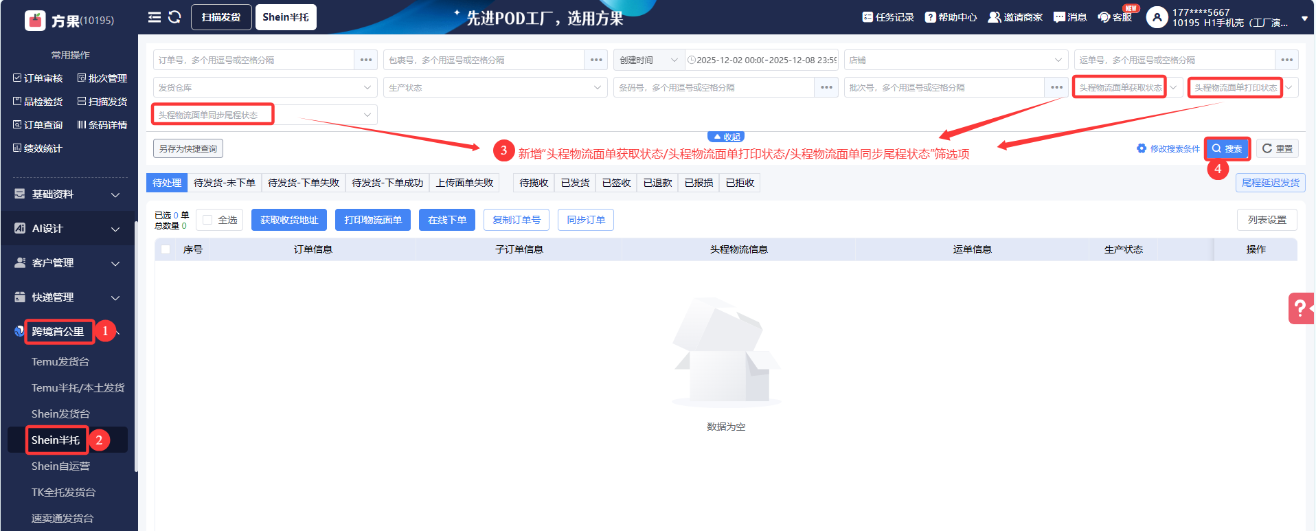Open 订单审核 shortcut
This screenshot has width=1316, height=531.
pos(38,78)
